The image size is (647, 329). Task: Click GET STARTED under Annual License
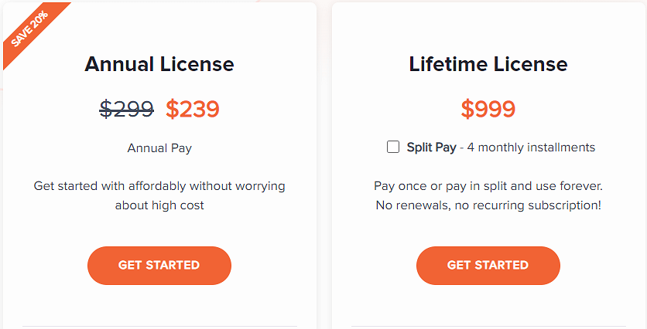(x=159, y=265)
